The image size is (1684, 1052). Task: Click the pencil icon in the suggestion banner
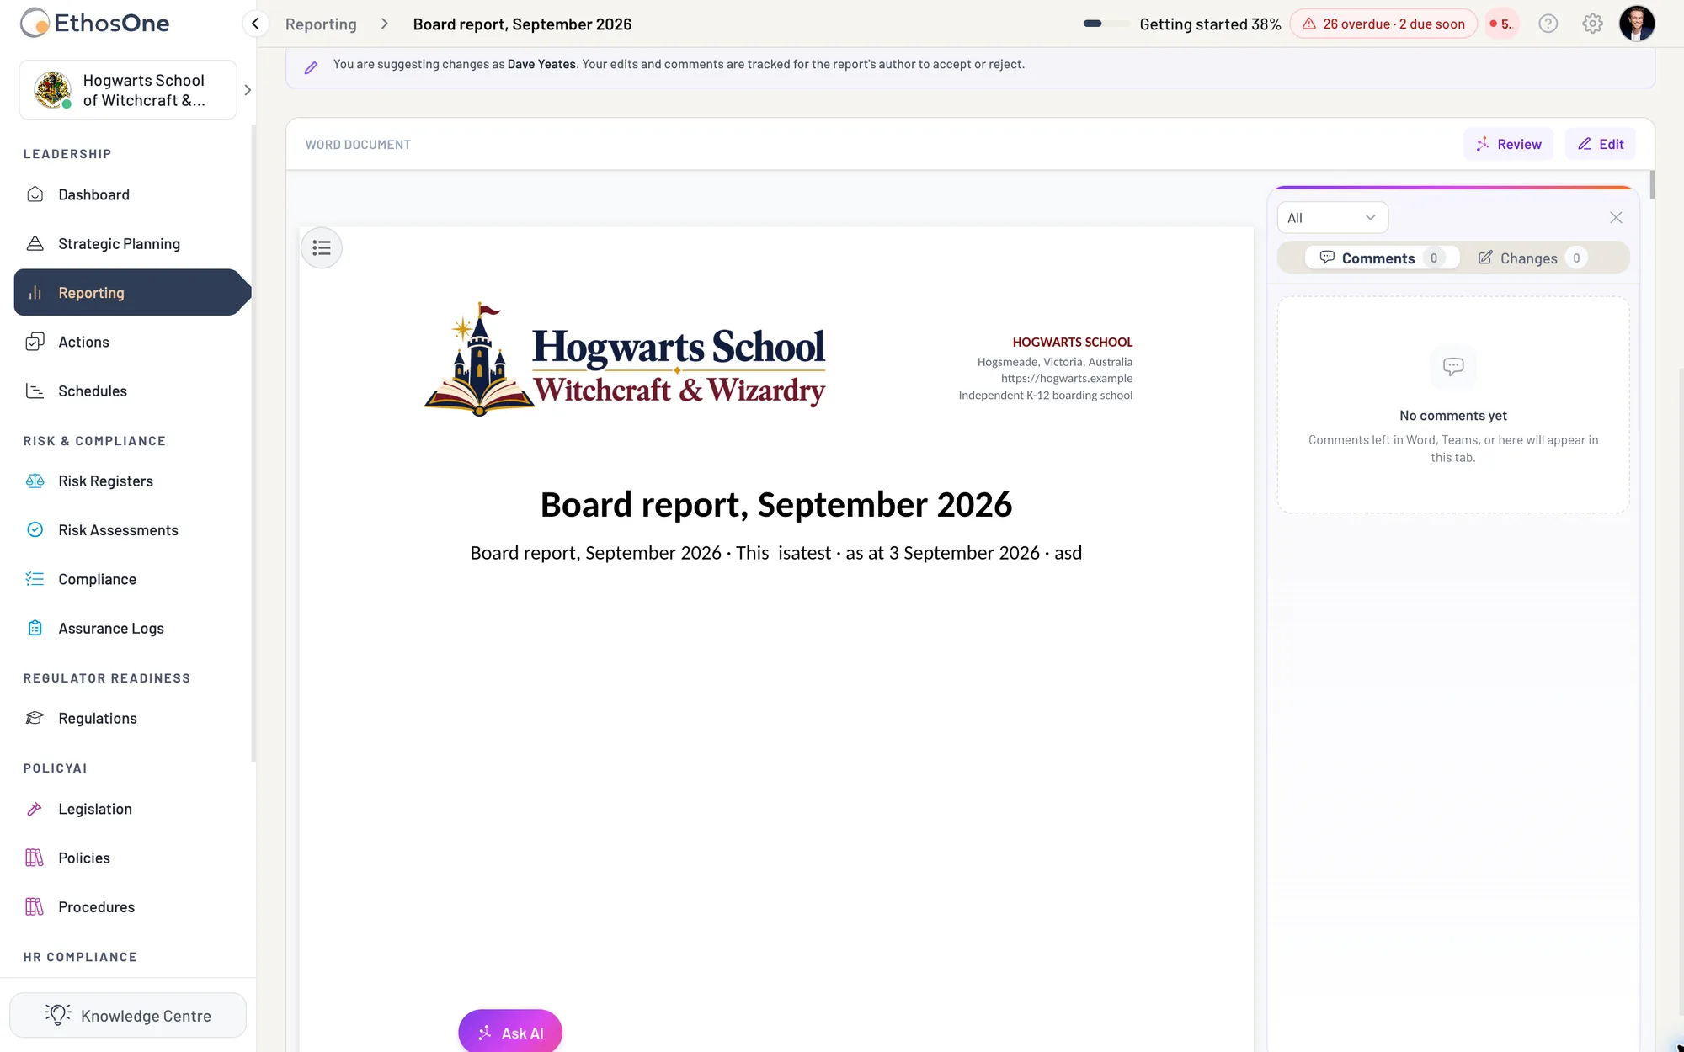(x=311, y=67)
